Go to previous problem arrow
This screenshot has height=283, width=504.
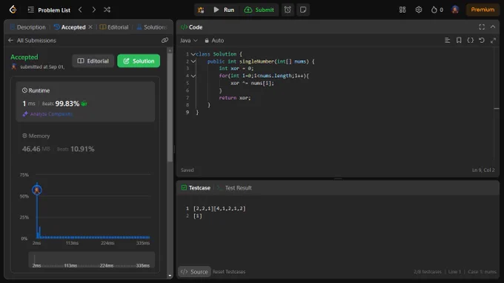click(x=80, y=10)
